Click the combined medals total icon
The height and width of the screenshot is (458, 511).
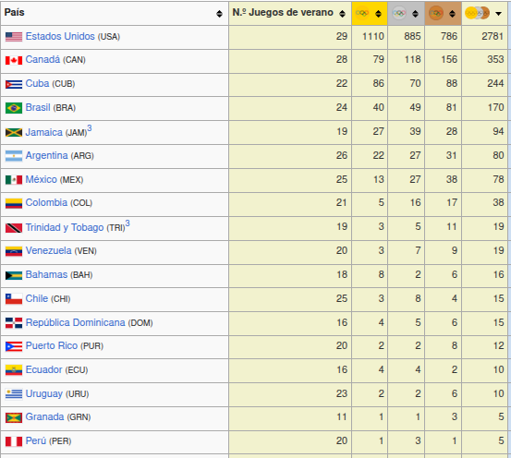(x=477, y=13)
